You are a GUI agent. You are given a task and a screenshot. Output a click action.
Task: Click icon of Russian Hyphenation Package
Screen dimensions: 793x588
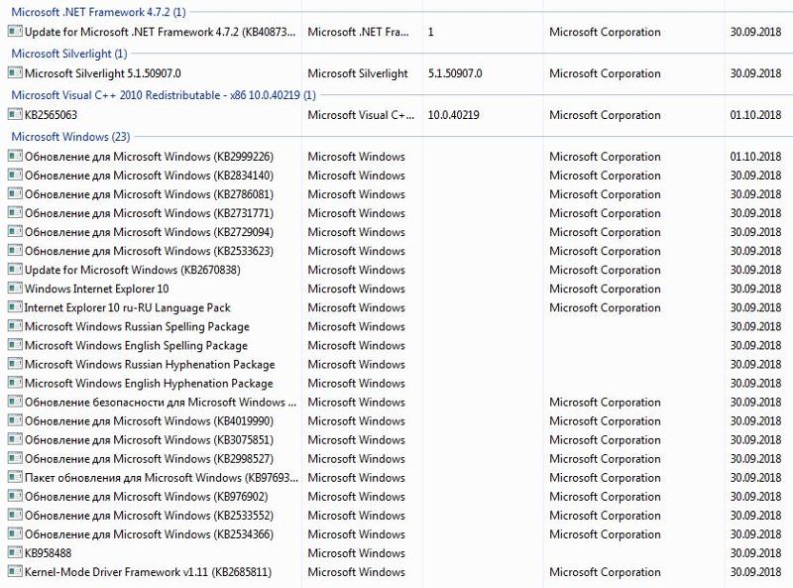pyautogui.click(x=15, y=364)
